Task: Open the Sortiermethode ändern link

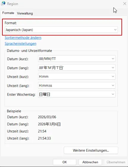Action: click(x=23, y=38)
